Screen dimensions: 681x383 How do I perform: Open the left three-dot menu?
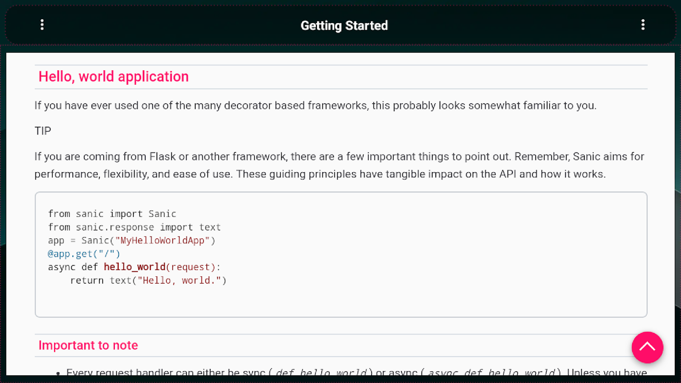42,25
